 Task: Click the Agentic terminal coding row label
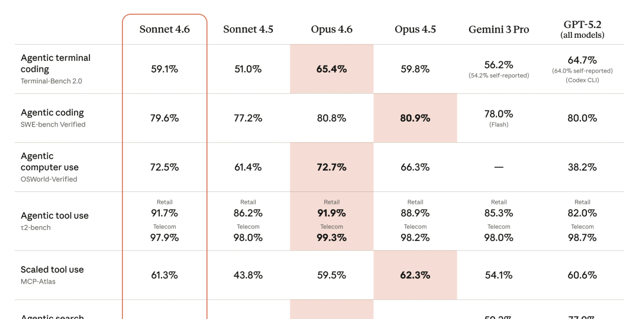tap(56, 63)
